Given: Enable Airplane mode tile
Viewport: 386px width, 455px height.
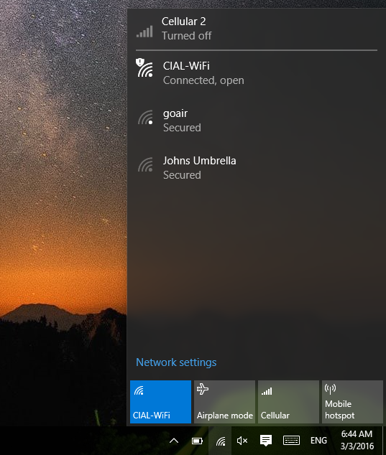Looking at the screenshot, I should [224, 402].
